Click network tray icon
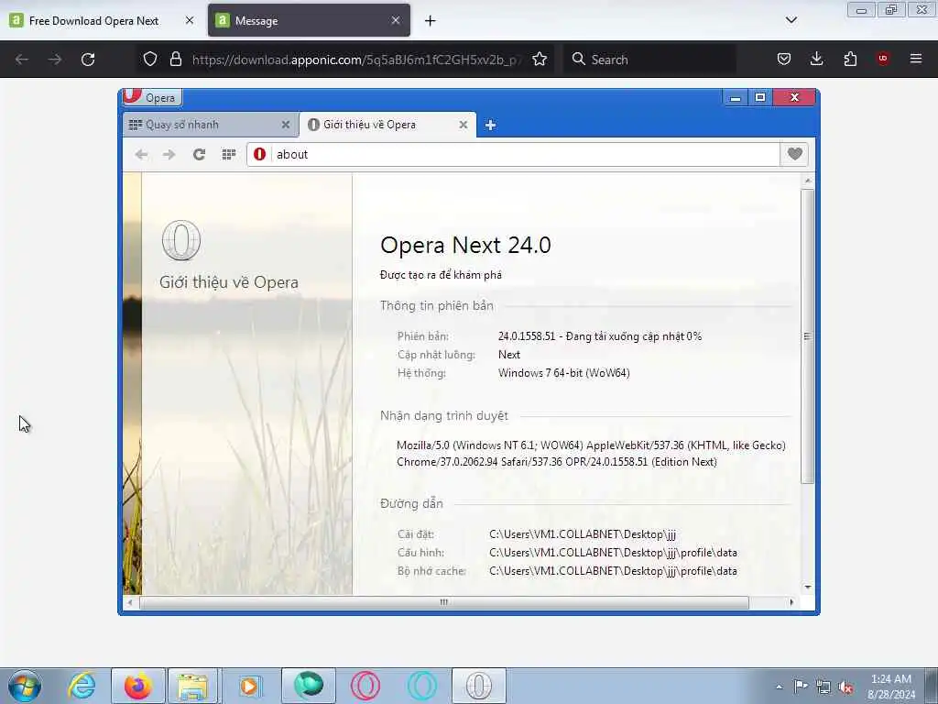 [823, 687]
